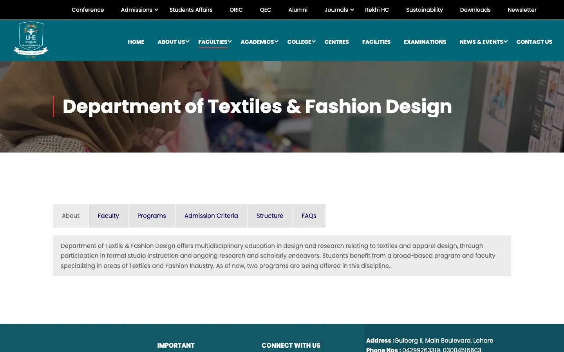
Task: Visit the Sustainability page
Action: coord(425,10)
